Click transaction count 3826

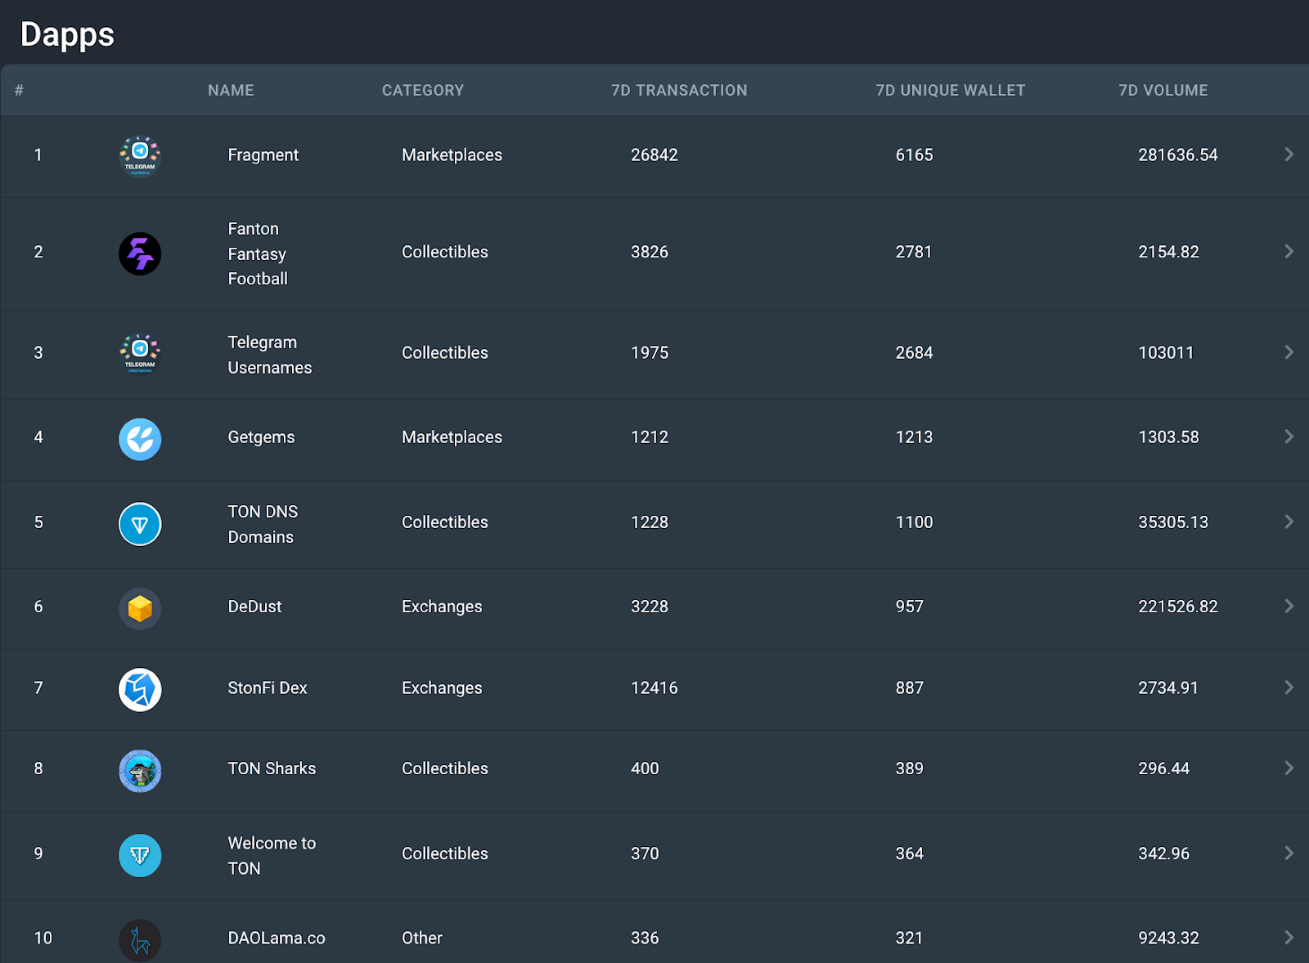[x=650, y=252]
